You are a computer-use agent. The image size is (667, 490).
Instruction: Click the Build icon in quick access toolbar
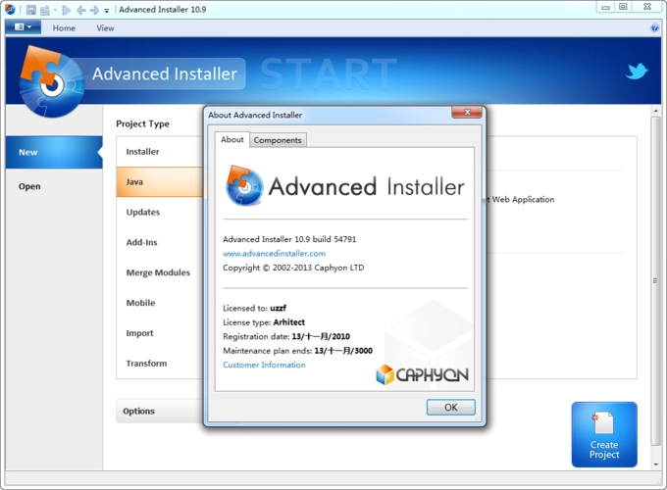pos(45,10)
